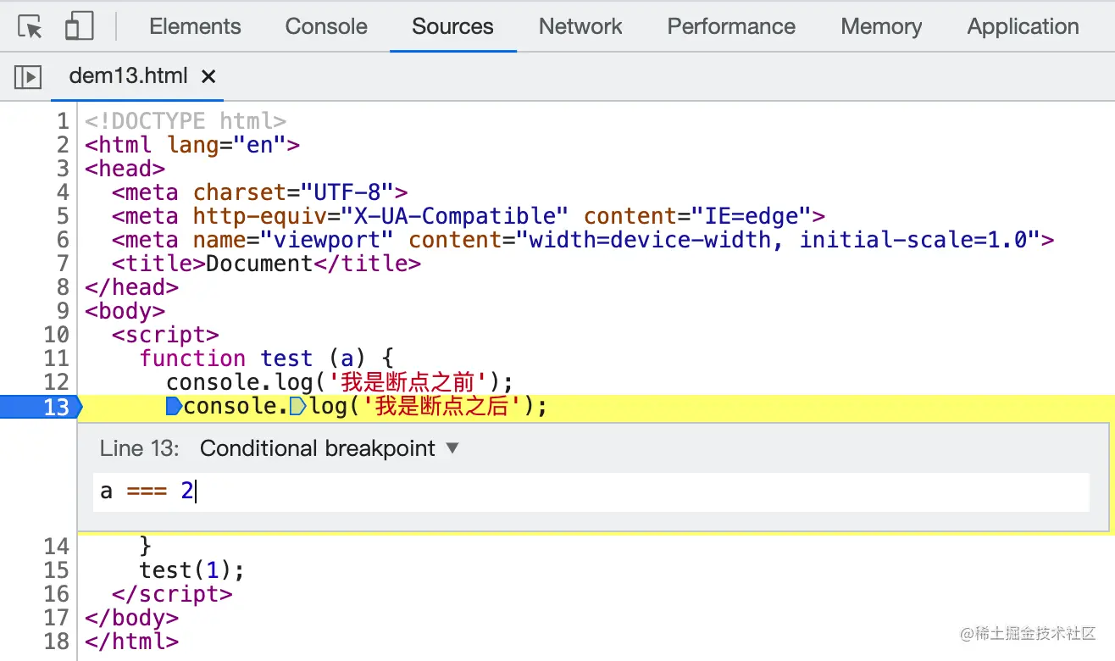The image size is (1115, 661).
Task: Click the opening '<script>' tag line
Action: (x=165, y=335)
